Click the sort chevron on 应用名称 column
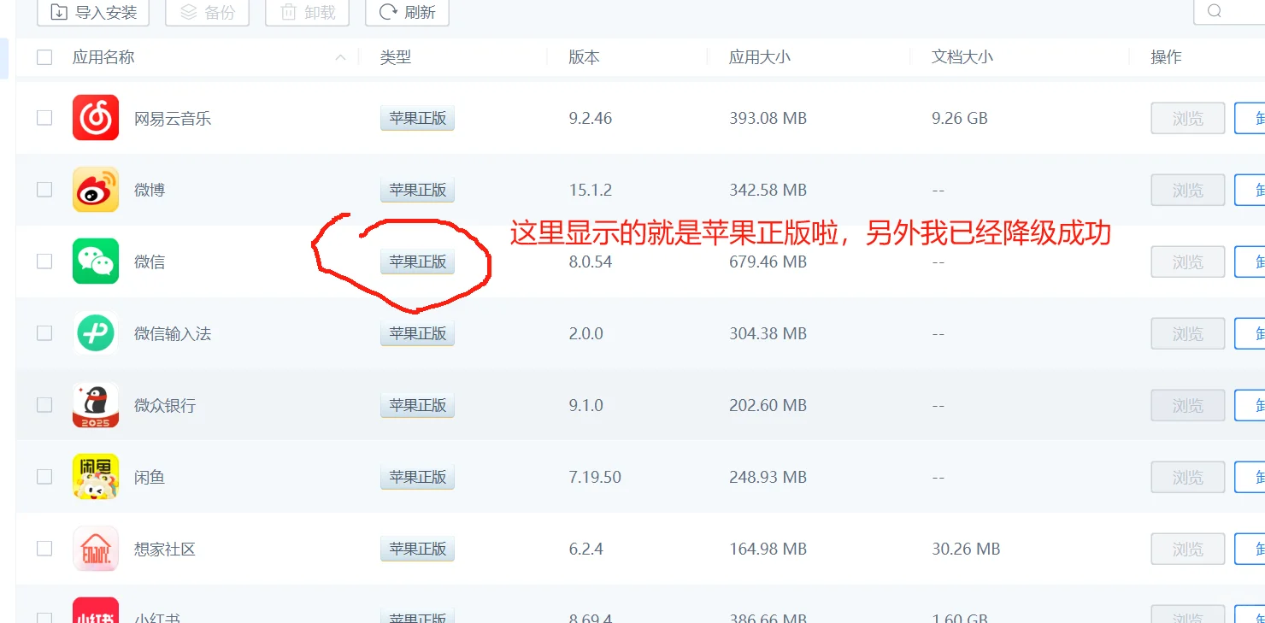Screen dimensions: 1265x623 coord(339,56)
